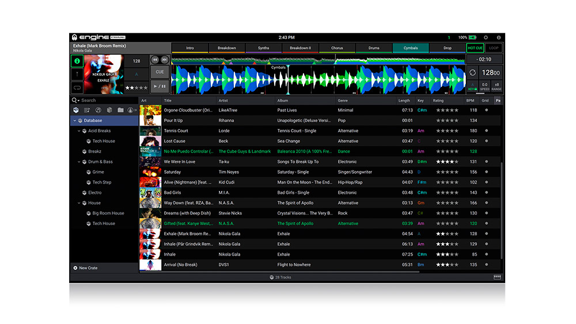Click the SPEED 0.0 button
576x324 pixels.
tap(484, 86)
